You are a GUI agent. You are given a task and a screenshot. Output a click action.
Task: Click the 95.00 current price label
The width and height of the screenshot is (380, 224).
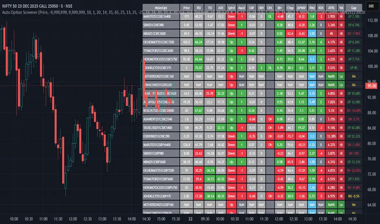(x=372, y=86)
